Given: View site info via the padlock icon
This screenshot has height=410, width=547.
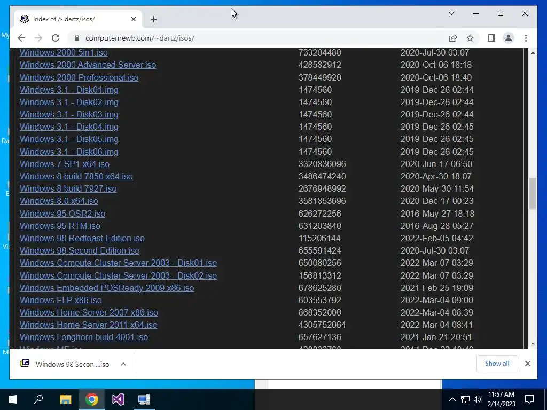Looking at the screenshot, I should (77, 38).
